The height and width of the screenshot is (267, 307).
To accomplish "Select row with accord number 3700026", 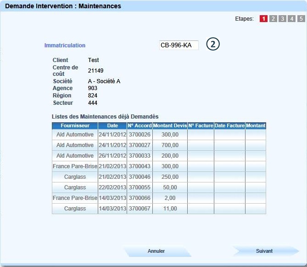I will [140, 135].
